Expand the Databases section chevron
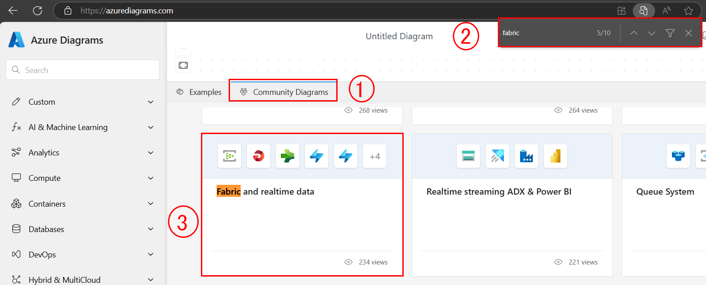 point(150,229)
